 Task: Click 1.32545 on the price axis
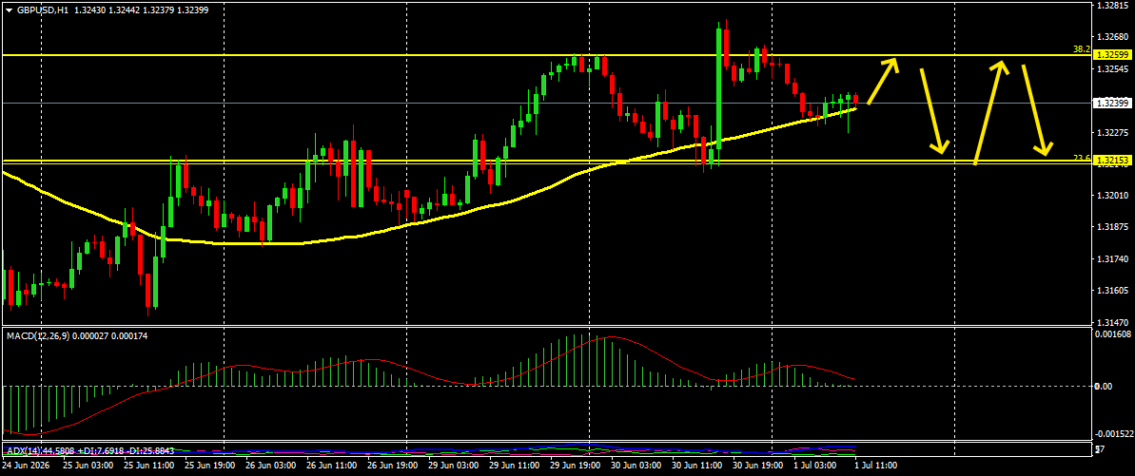click(x=1112, y=69)
